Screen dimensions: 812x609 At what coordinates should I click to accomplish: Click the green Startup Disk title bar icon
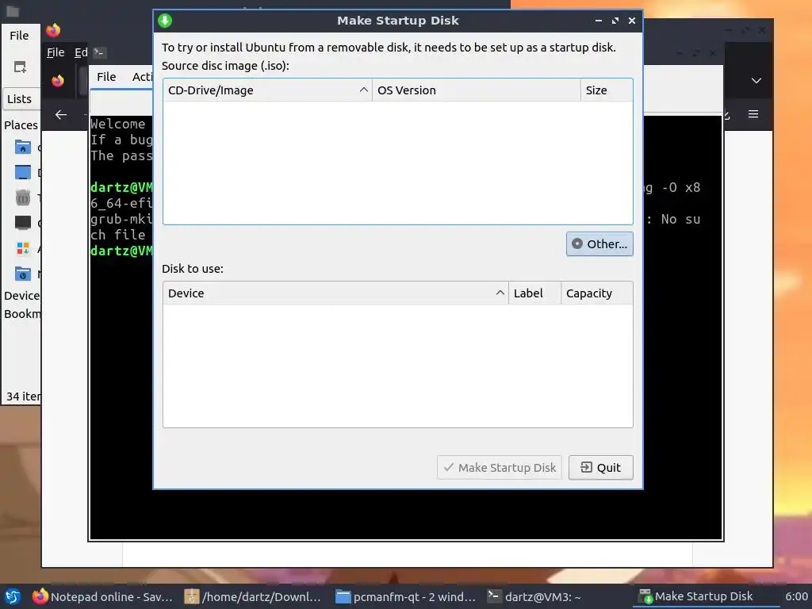tap(165, 21)
